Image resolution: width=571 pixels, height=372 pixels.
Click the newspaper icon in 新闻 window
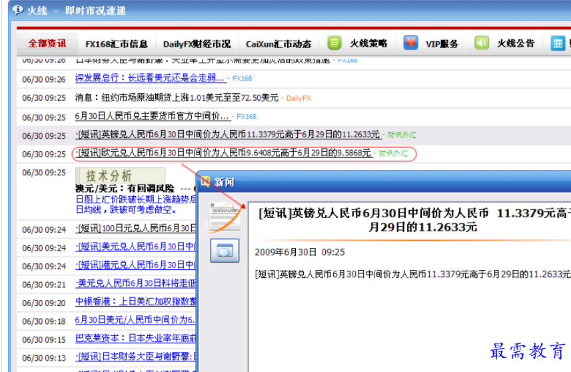225,217
